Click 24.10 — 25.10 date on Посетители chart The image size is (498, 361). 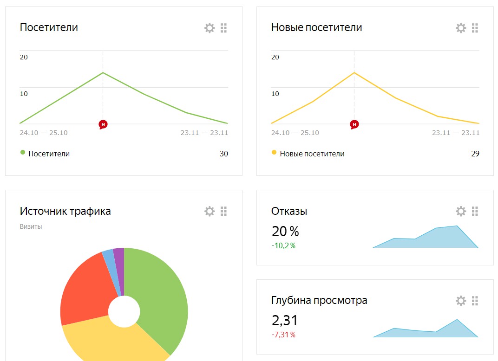(x=44, y=133)
